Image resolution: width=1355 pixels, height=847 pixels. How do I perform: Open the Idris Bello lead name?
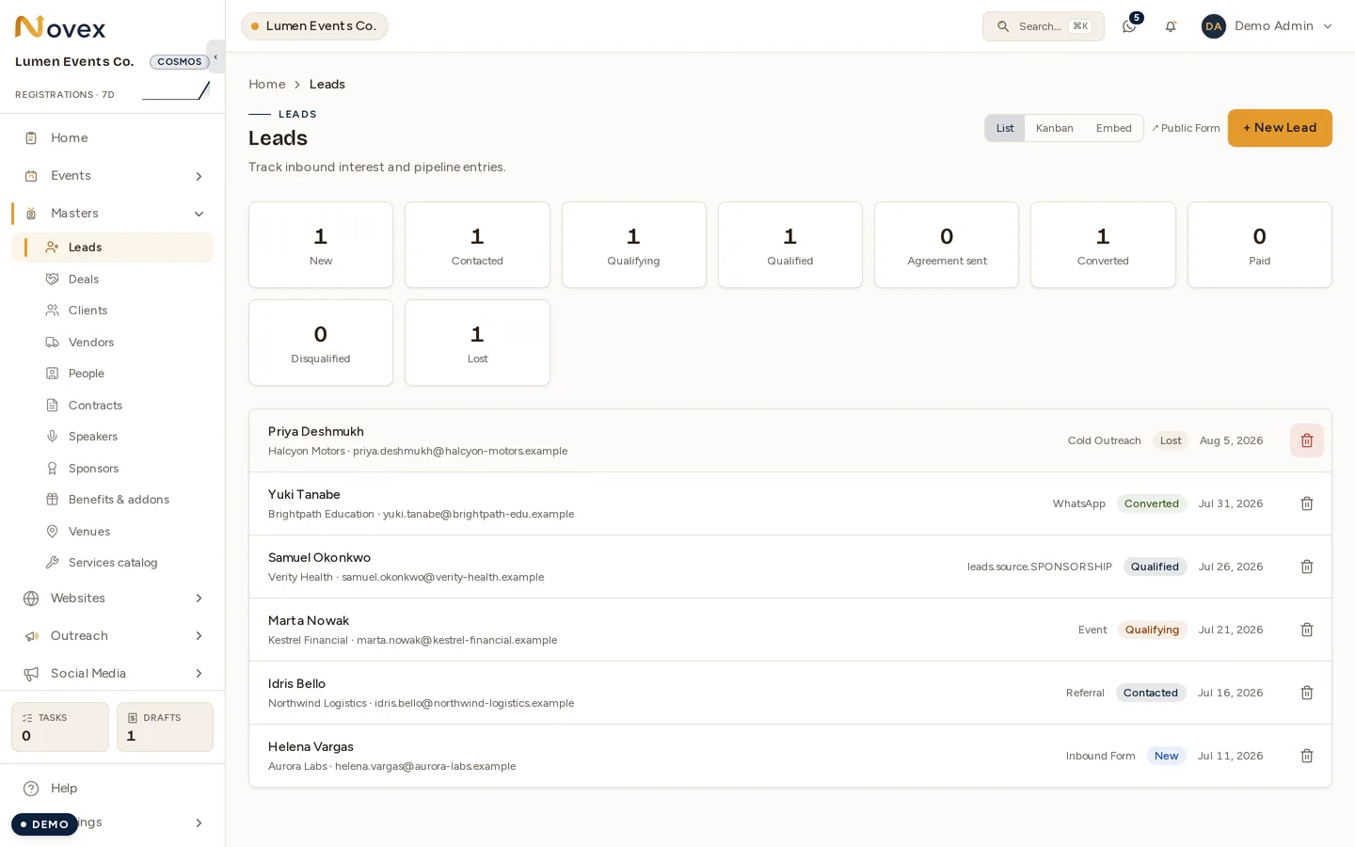296,684
